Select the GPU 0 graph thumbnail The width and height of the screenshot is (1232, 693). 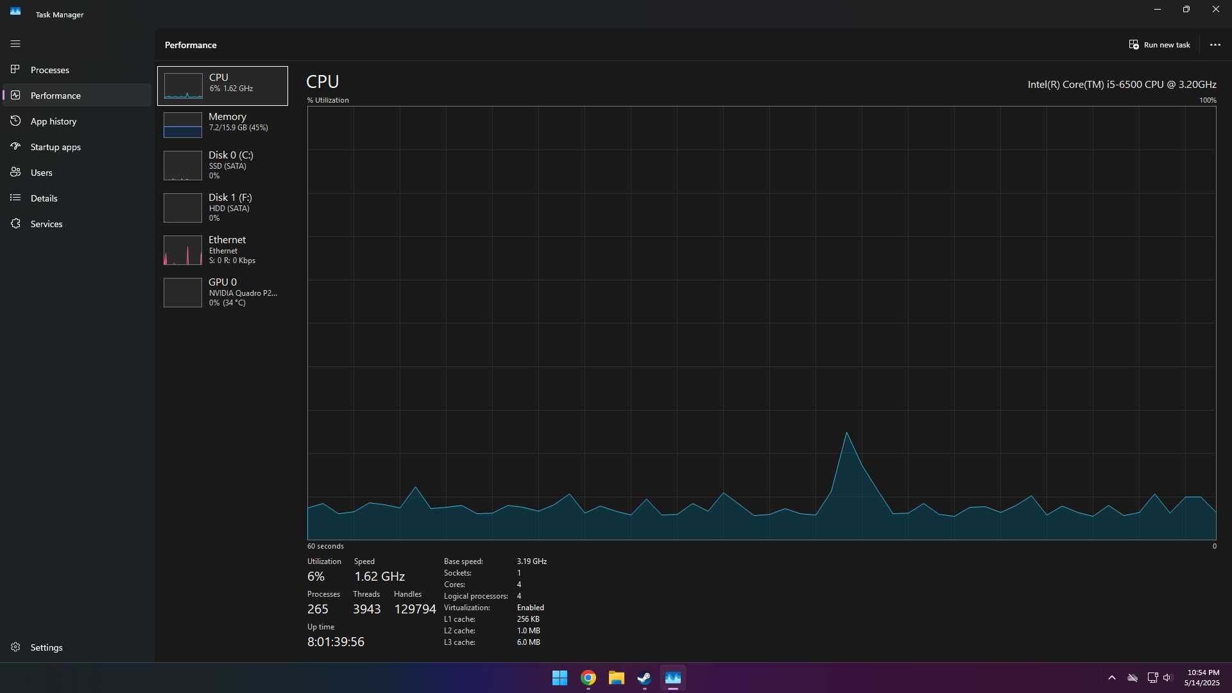point(183,293)
